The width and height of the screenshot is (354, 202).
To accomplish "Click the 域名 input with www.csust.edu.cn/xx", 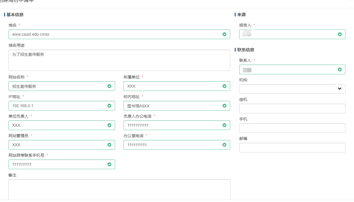I will click(x=114, y=34).
